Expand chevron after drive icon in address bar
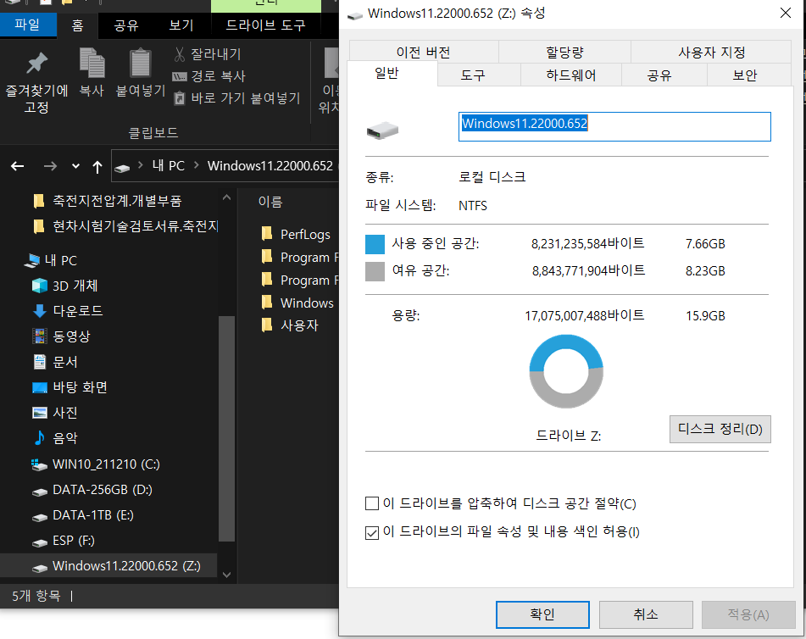The width and height of the screenshot is (806, 639). click(141, 165)
